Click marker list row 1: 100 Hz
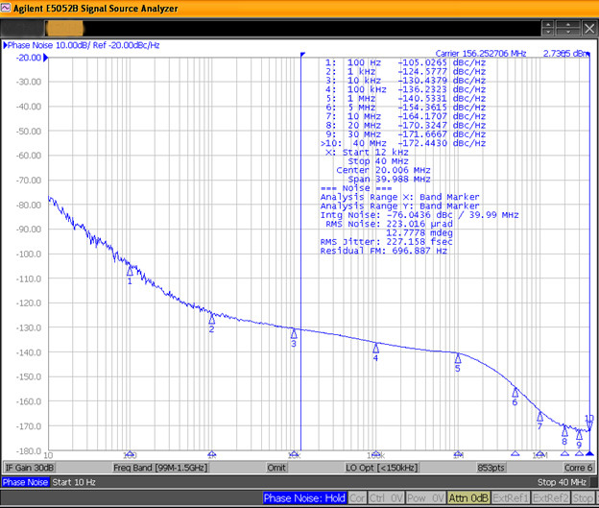 click(405, 62)
